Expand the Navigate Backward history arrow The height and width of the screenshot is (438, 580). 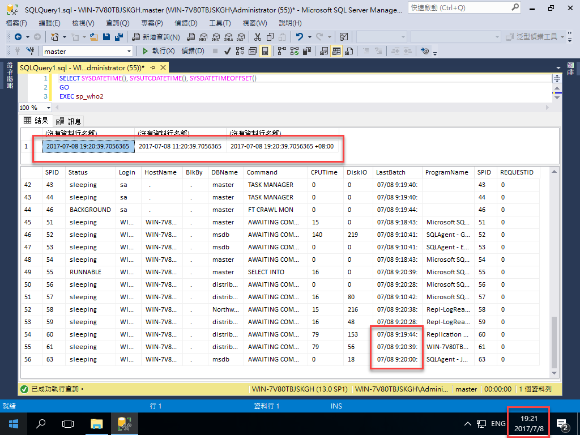(x=27, y=37)
